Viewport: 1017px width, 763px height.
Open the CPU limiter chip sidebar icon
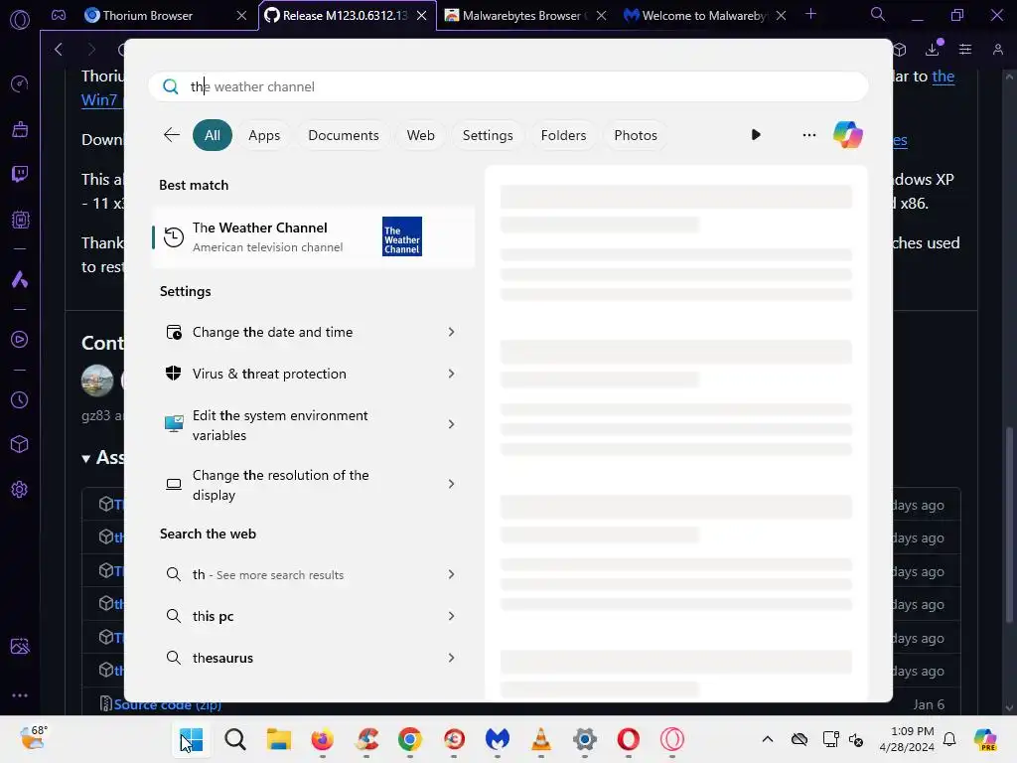pyautogui.click(x=20, y=220)
